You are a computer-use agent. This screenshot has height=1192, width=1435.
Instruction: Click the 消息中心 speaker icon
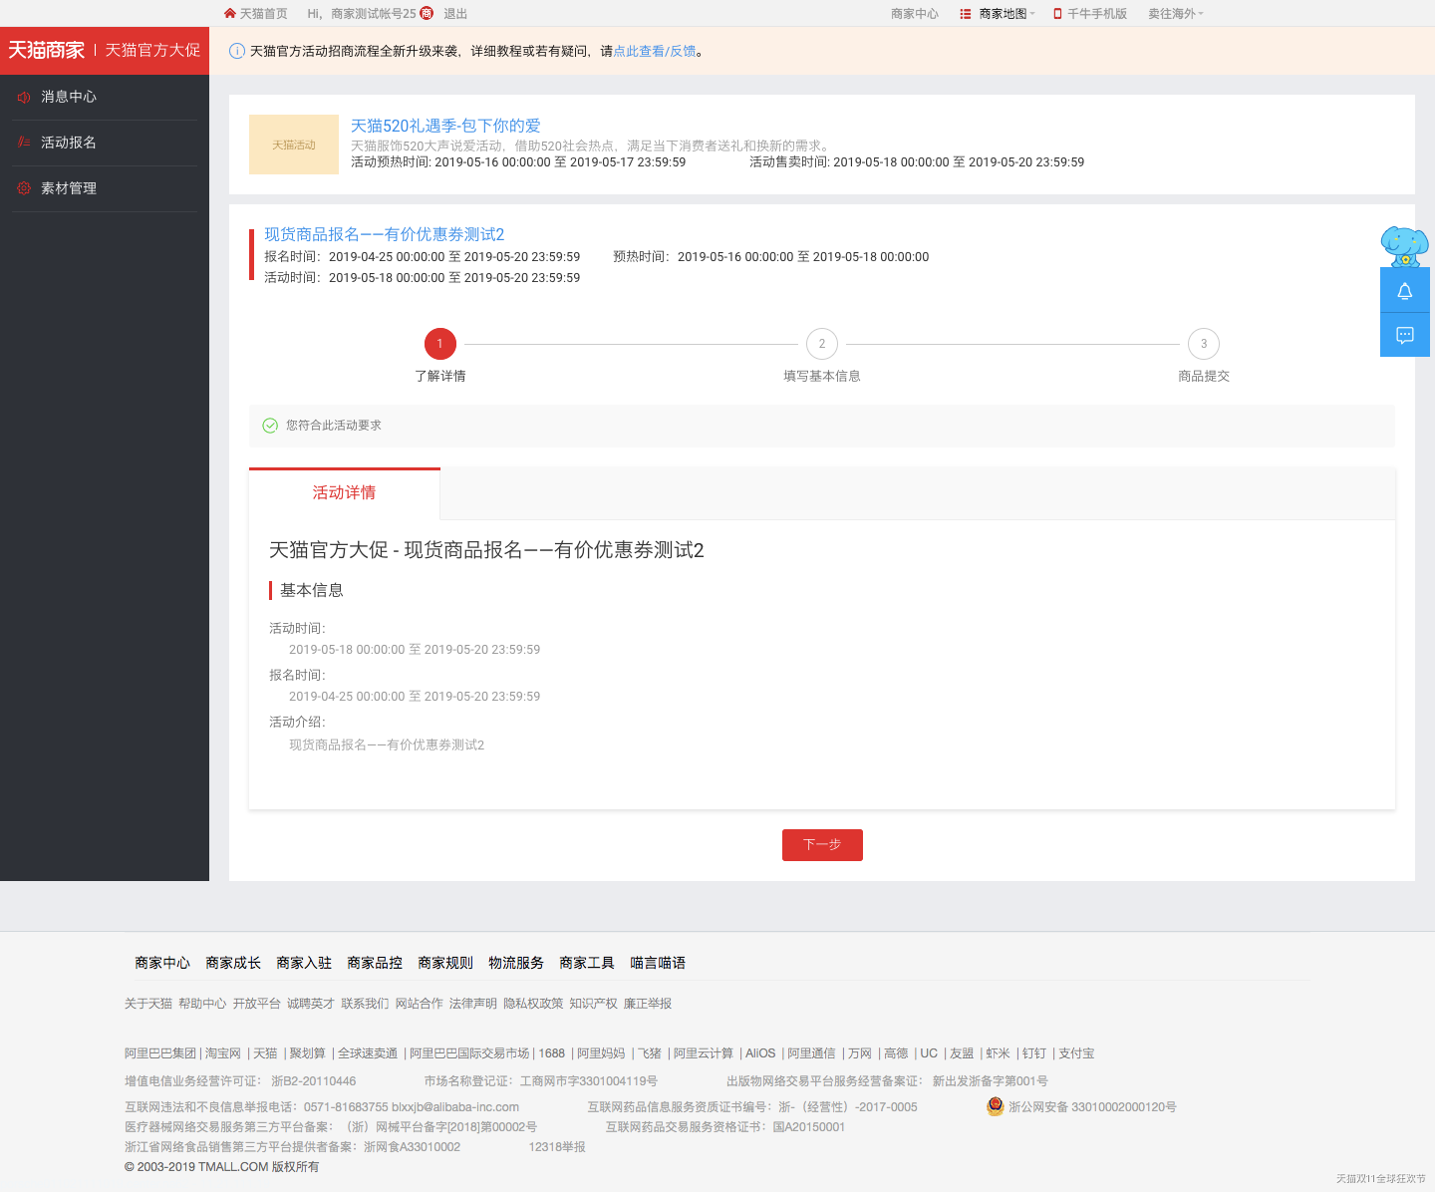pyautogui.click(x=24, y=97)
